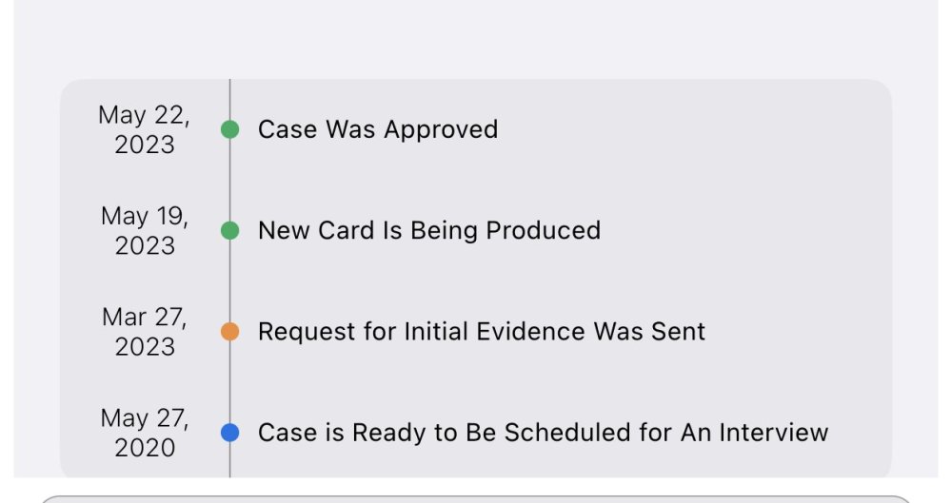Open the New Card Is Being Produced entry
This screenshot has height=503, width=952.
coord(429,230)
